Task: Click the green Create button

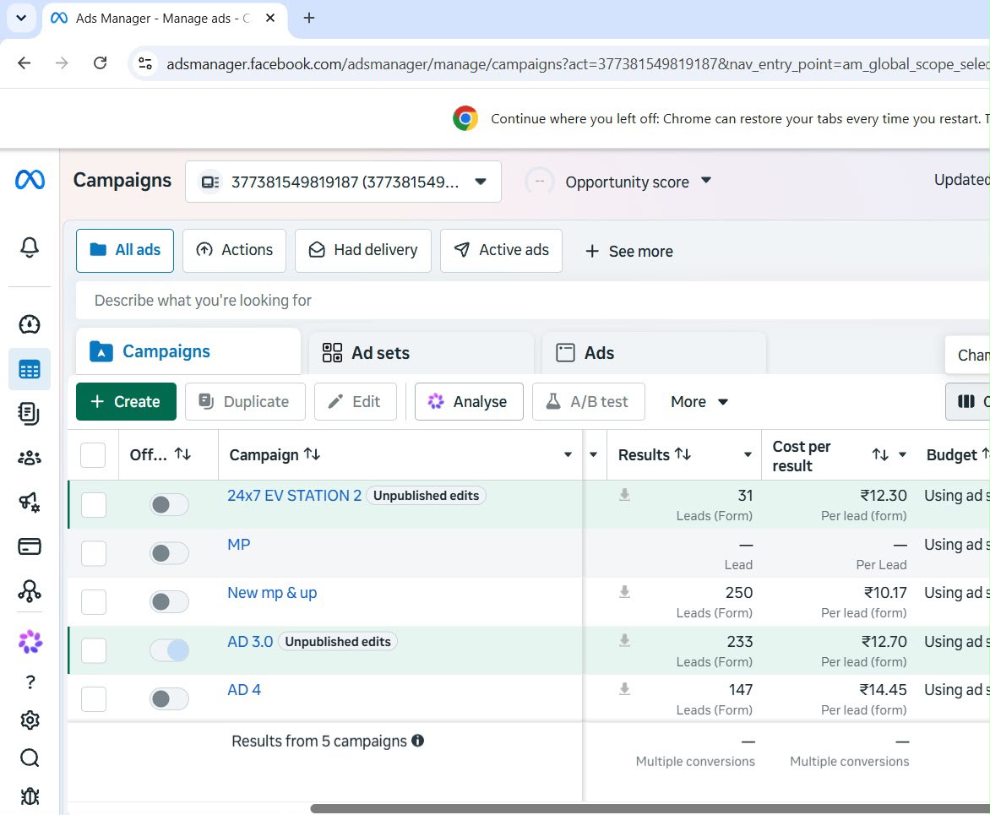Action: pos(126,401)
